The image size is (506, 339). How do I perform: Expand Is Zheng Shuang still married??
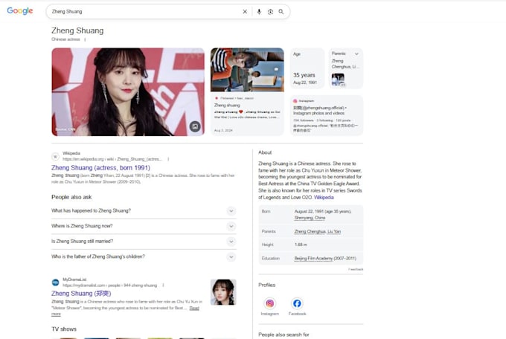(x=144, y=242)
